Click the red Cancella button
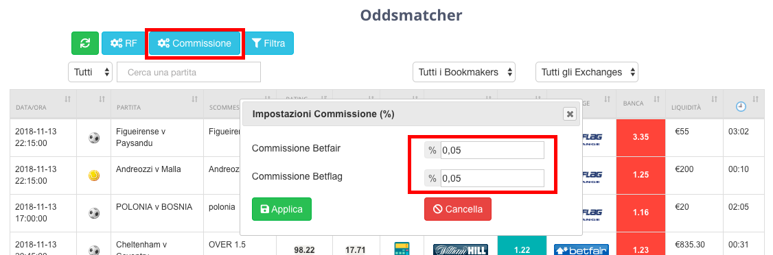Screen dimensions: 773x255 [x=457, y=209]
